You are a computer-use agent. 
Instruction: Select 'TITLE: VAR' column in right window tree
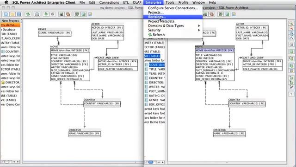tap(155, 69)
